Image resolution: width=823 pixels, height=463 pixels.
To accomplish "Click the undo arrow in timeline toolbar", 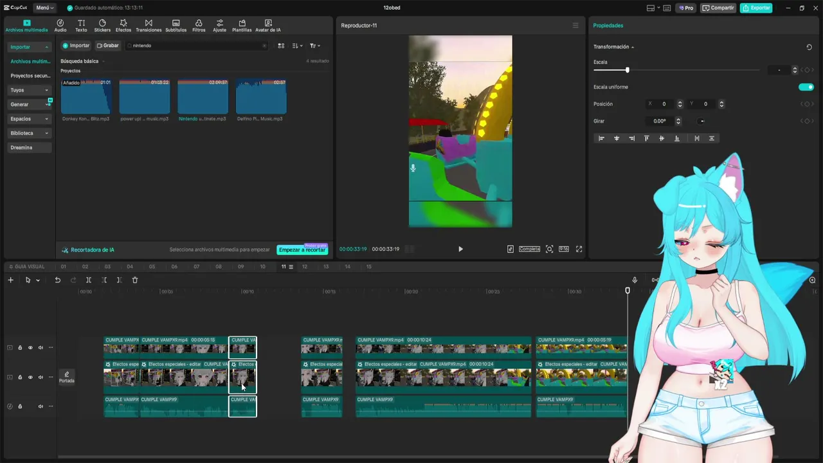I will (x=57, y=280).
